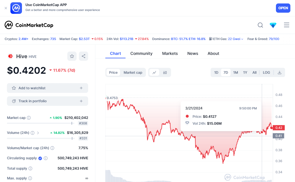
Task: Dismiss the CoinMarketCap app banner
Action: pyautogui.click(x=6, y=8)
